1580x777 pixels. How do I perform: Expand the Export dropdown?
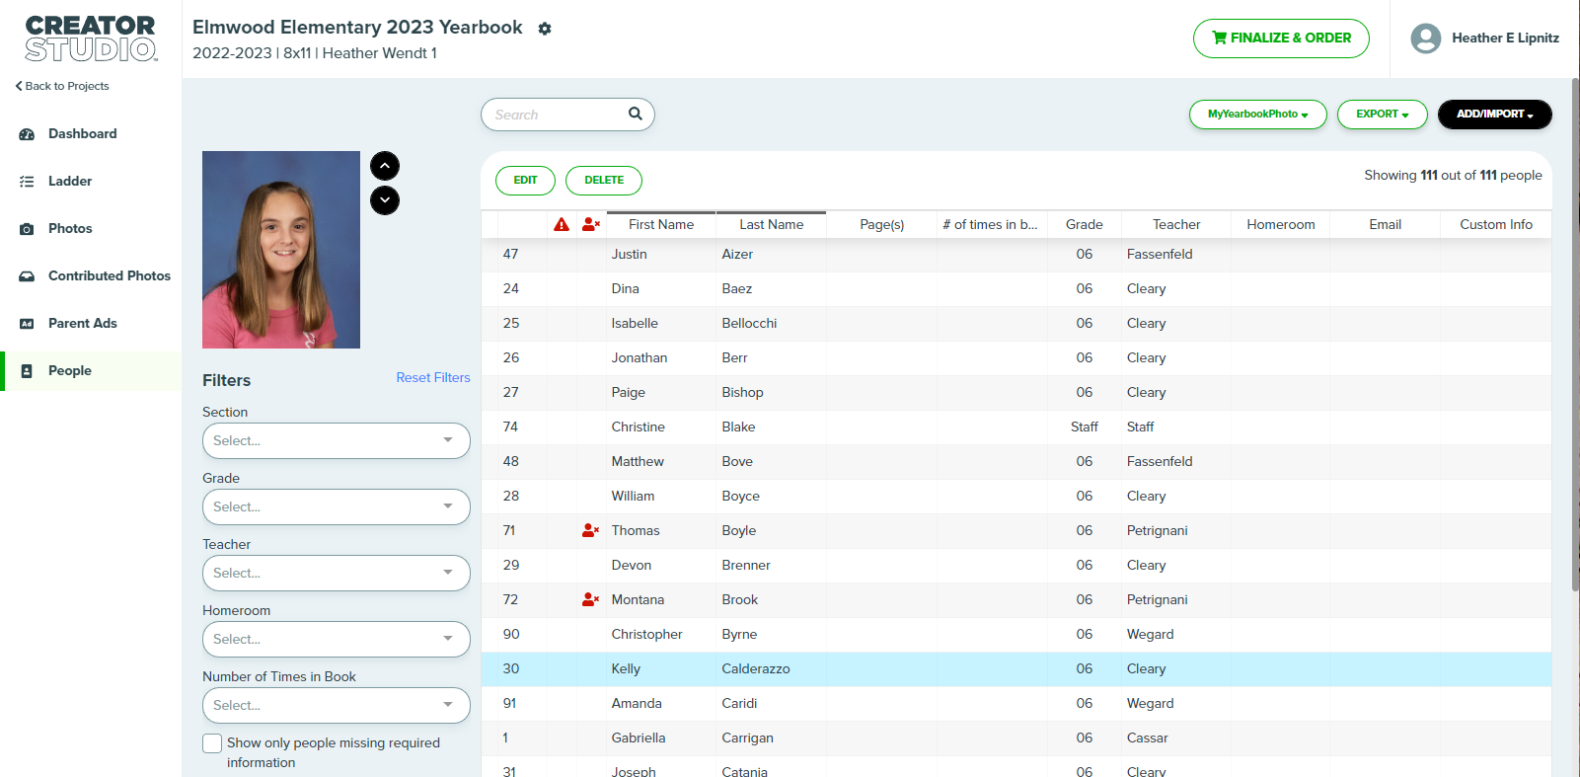[x=1383, y=115]
